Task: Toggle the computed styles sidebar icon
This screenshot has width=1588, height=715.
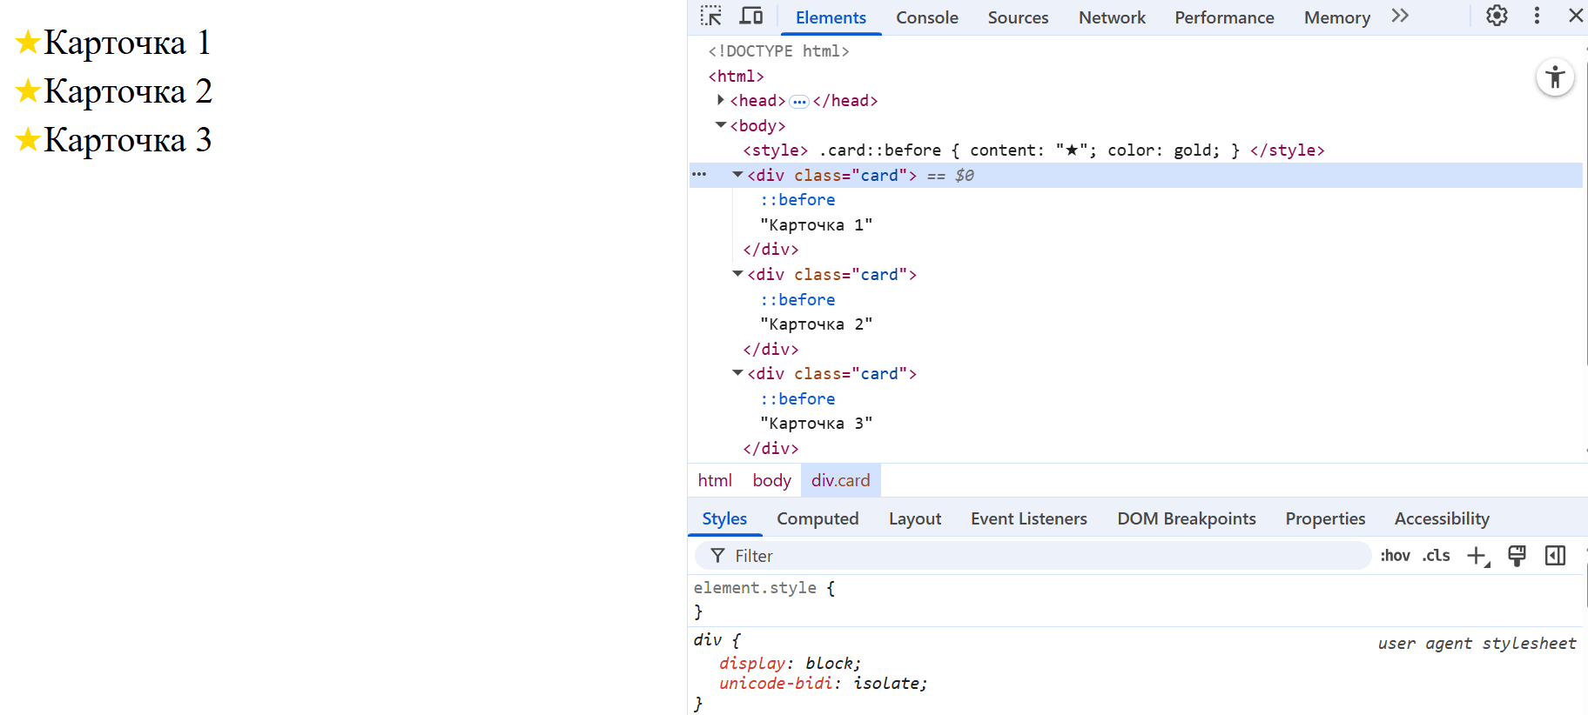Action: [x=1555, y=556]
